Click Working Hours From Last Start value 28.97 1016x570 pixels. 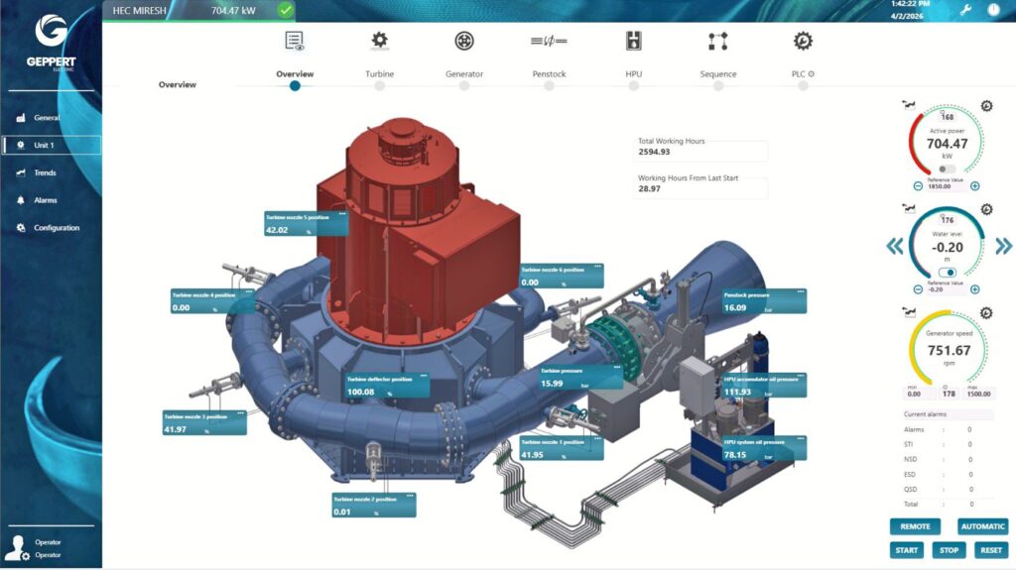649,189
